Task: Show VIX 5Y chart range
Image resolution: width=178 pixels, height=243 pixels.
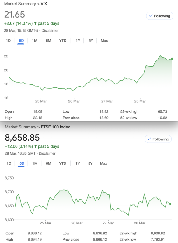Action: pyautogui.click(x=91, y=41)
